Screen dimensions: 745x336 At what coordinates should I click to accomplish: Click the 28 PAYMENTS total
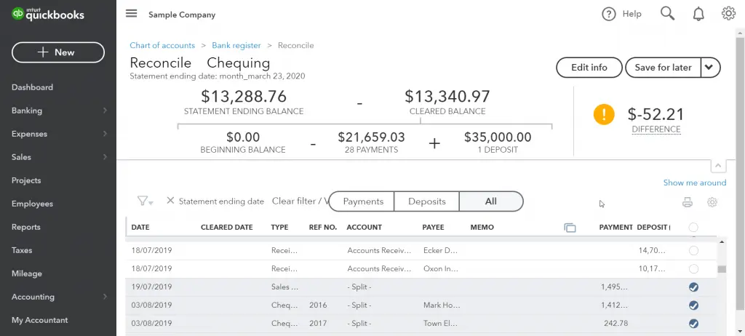click(x=371, y=143)
